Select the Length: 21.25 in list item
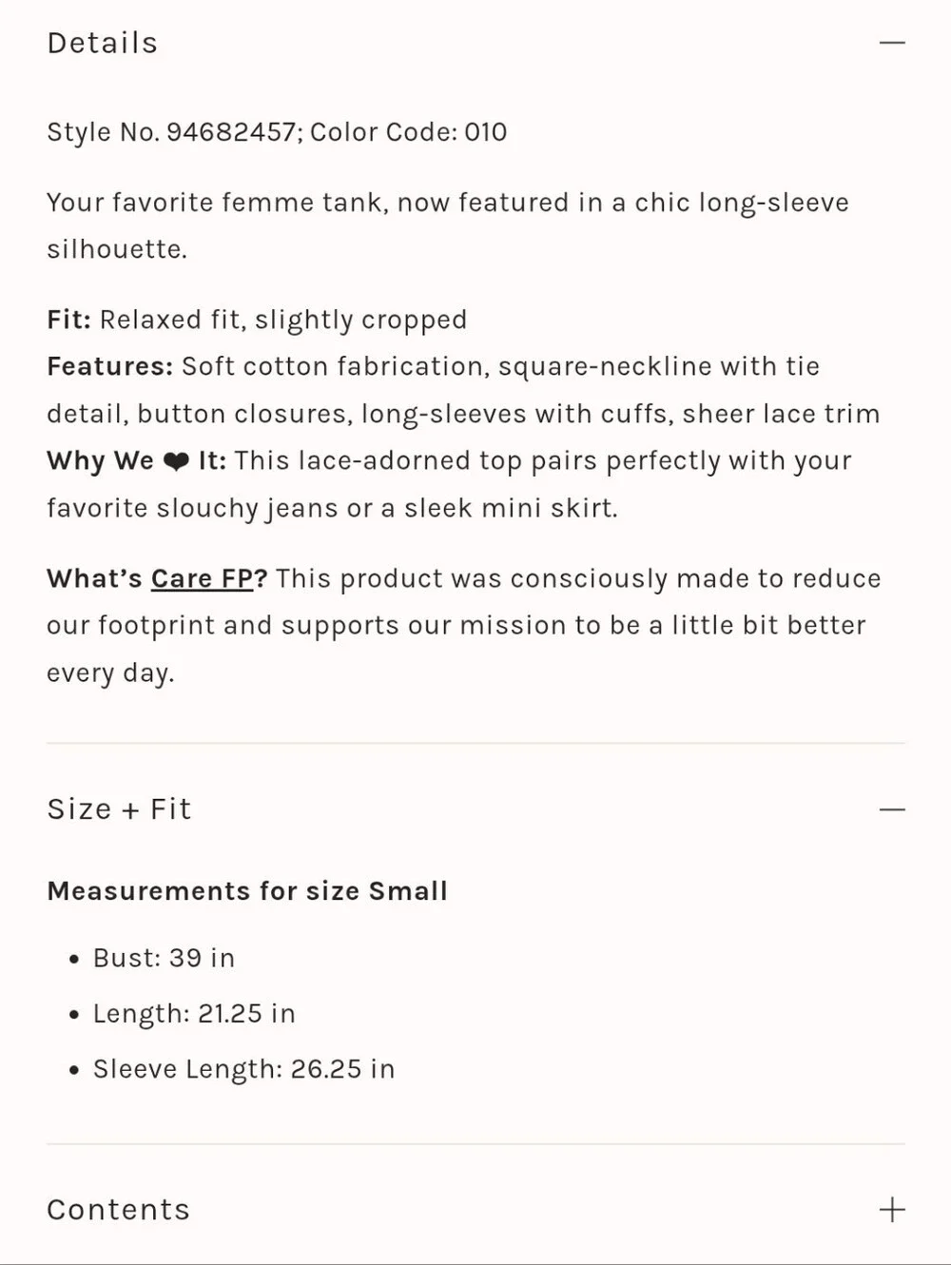The height and width of the screenshot is (1265, 951). coord(194,1014)
